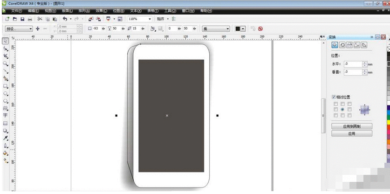Click the Cut scissors icon
The image size is (390, 194).
coord(40,19)
